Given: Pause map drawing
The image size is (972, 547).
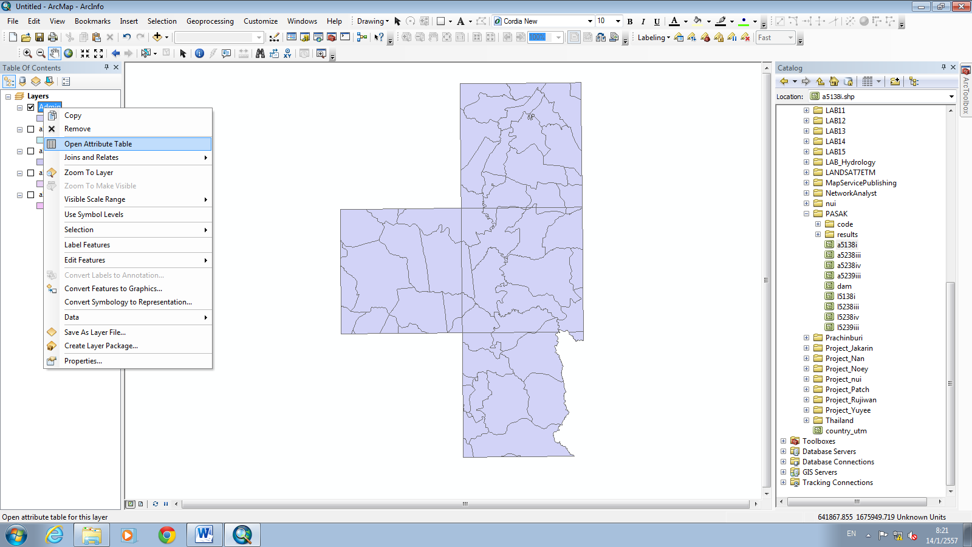Looking at the screenshot, I should click(166, 504).
